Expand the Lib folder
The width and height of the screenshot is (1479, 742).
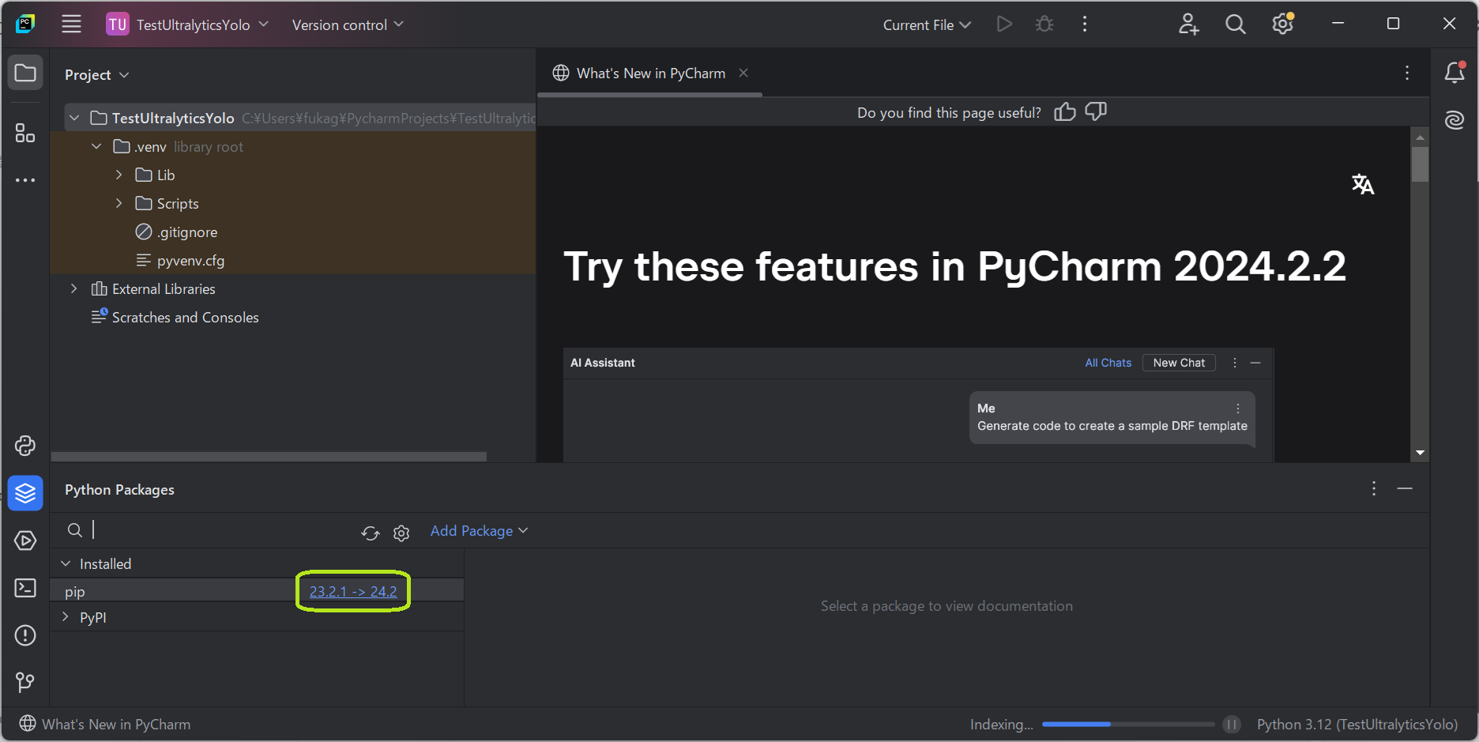[119, 175]
